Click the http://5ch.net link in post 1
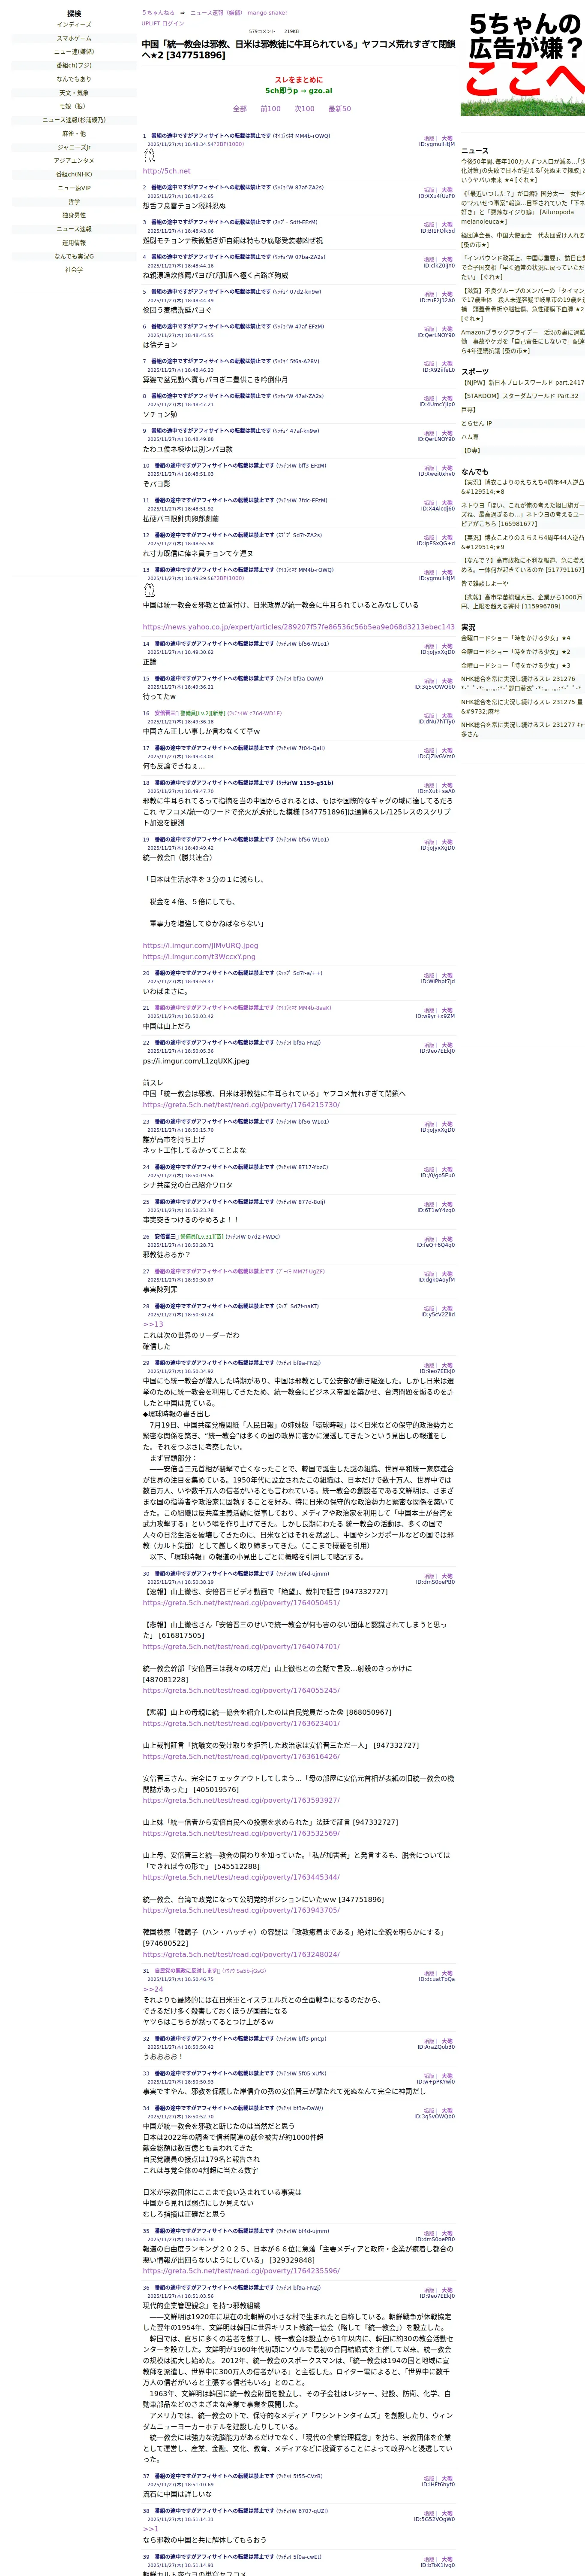This screenshot has height=2576, width=585. 167,171
